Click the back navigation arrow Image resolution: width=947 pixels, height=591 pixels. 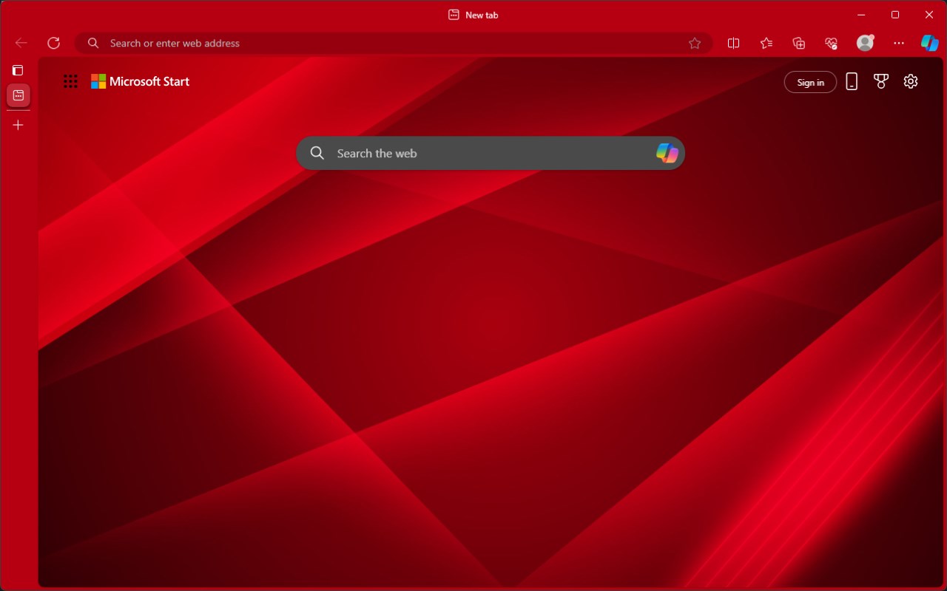coord(21,43)
